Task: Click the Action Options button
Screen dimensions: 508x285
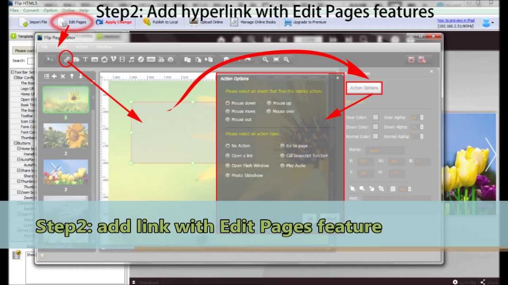Action: pyautogui.click(x=364, y=88)
